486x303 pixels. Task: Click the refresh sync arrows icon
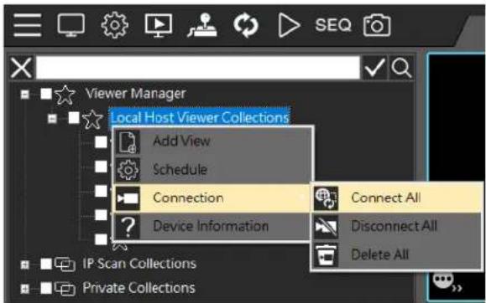pyautogui.click(x=246, y=25)
